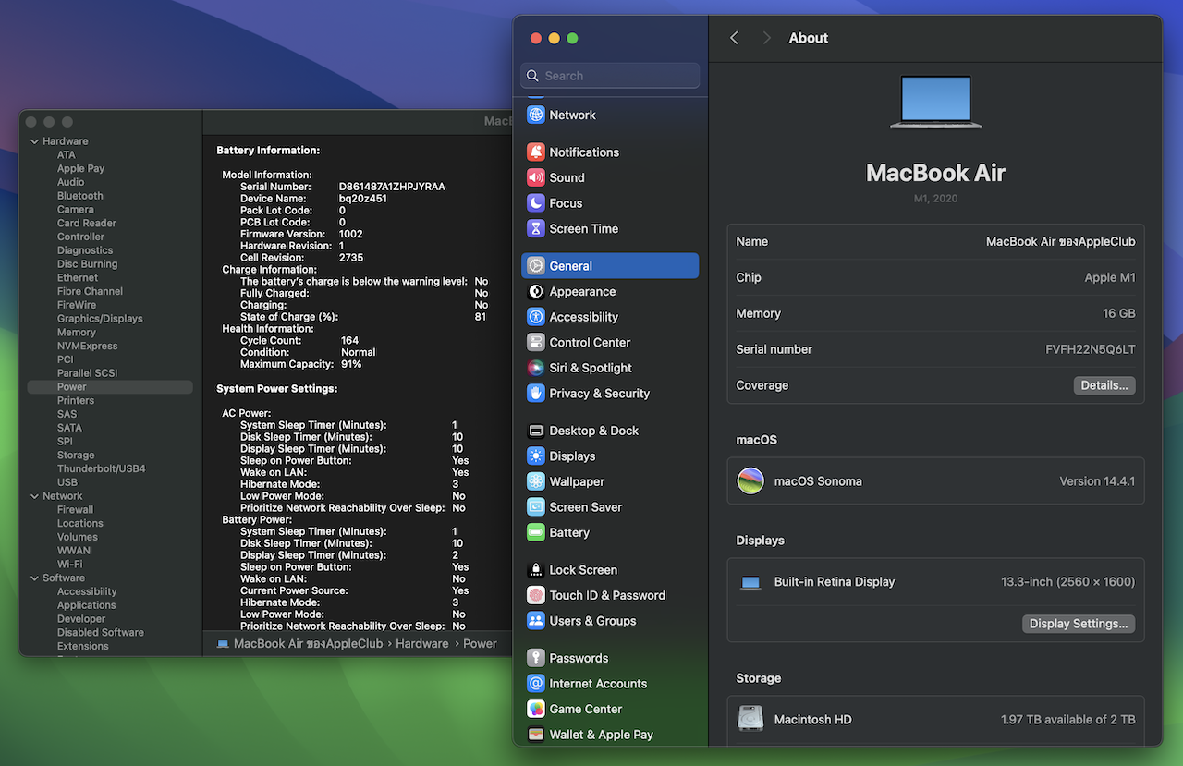This screenshot has height=766, width=1183.
Task: Select Storage in System Information sidebar
Action: [x=76, y=456]
